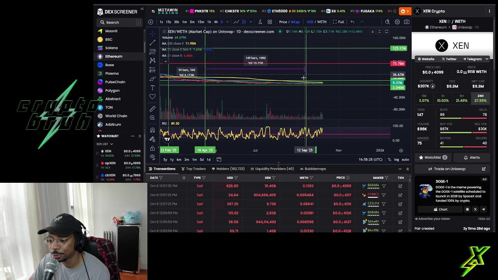Image resolution: width=498 pixels, height=280 pixels.
Task: Open explorer link for first 626.60 sell transaction
Action: [x=400, y=186]
